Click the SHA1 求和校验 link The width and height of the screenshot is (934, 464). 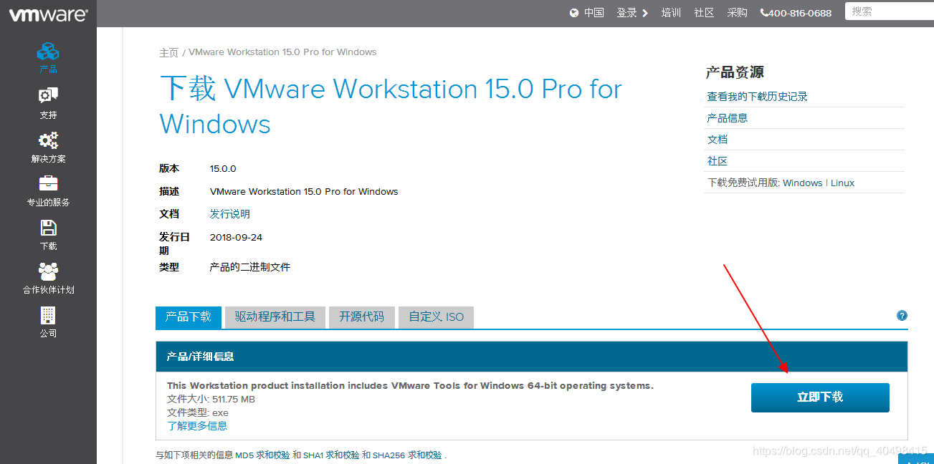[x=331, y=455]
